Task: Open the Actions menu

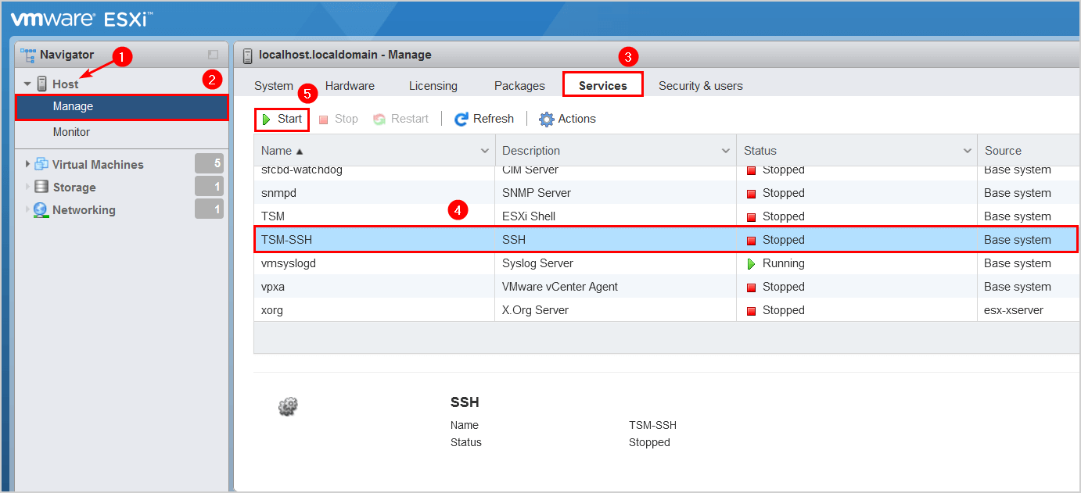Action: click(x=567, y=119)
